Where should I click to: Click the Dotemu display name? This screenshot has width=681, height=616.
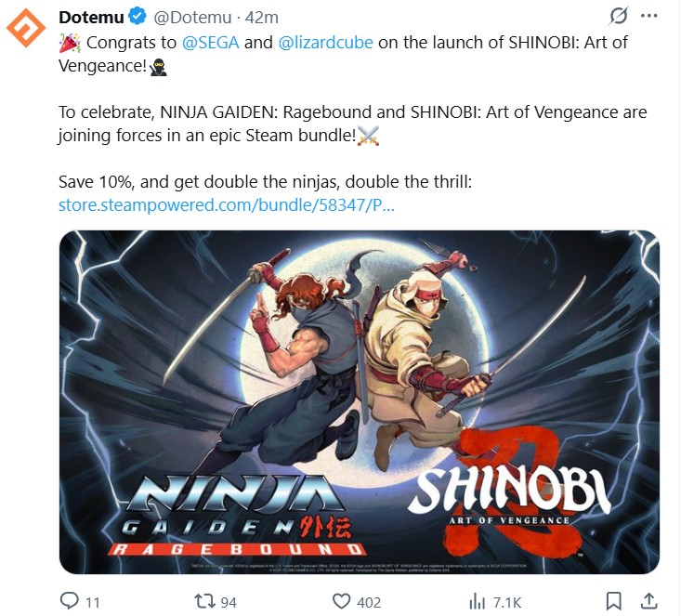point(92,17)
